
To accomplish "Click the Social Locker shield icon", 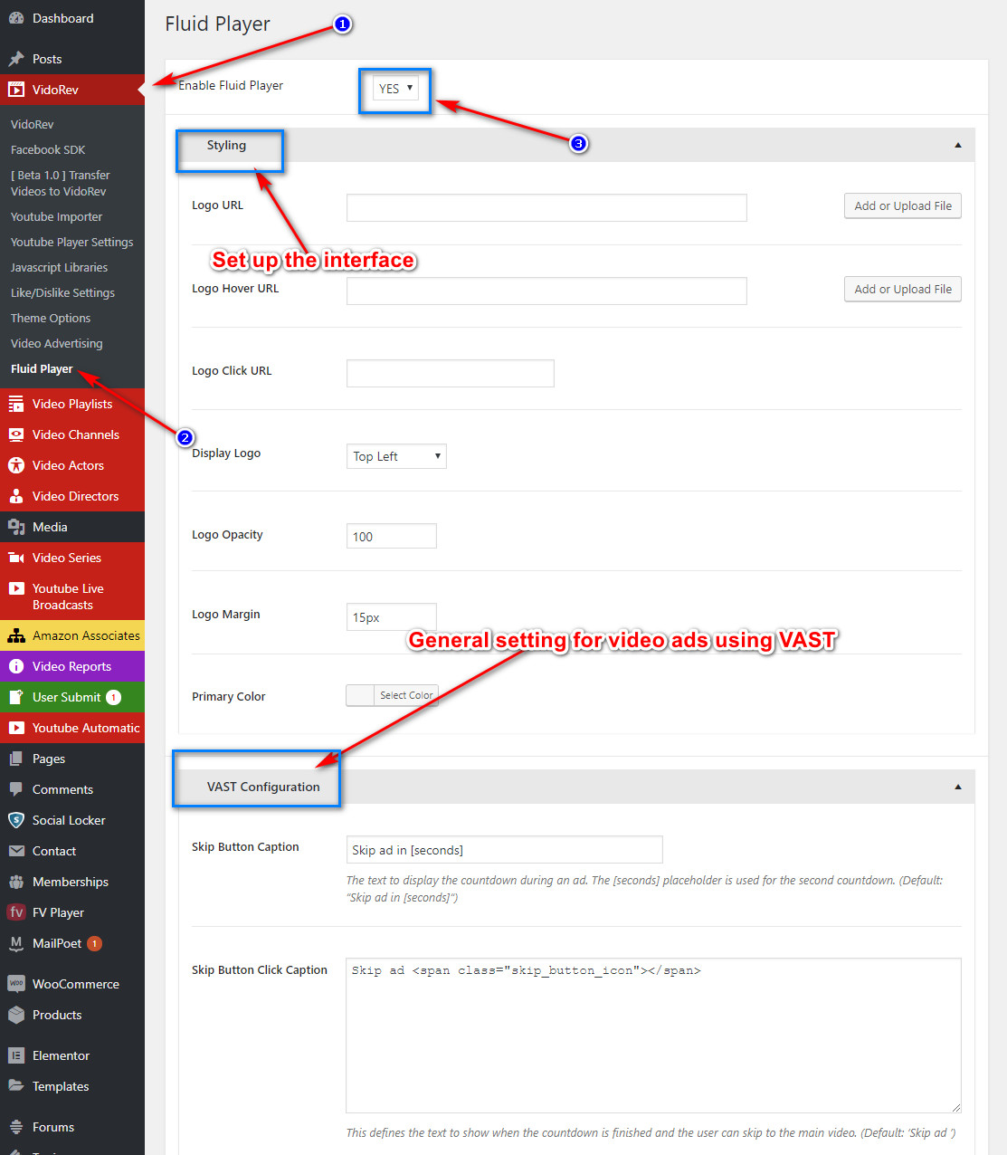I will 16,820.
